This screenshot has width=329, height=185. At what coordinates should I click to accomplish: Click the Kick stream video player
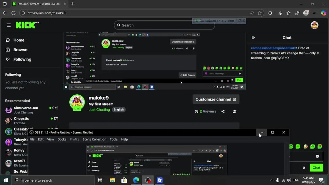155,61
